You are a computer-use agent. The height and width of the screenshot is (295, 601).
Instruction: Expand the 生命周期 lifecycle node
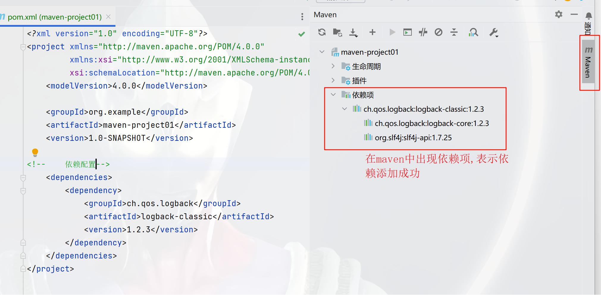(x=333, y=66)
